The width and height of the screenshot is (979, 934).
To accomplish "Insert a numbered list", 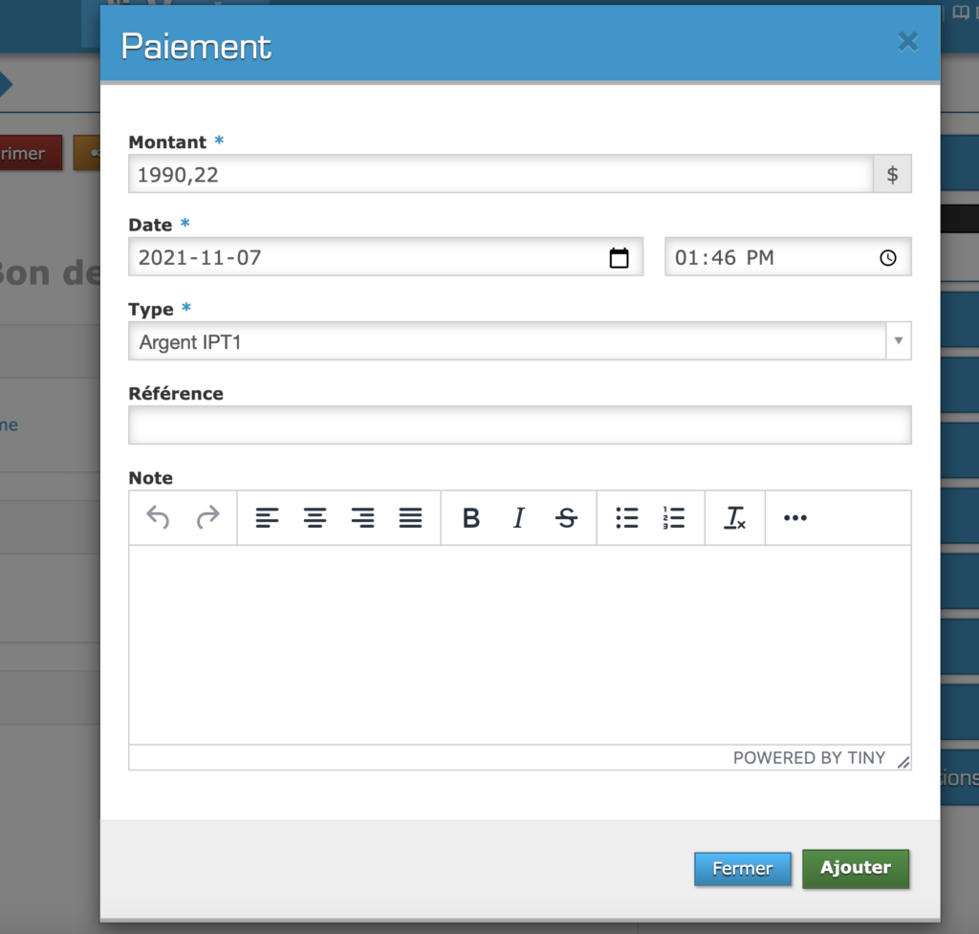I will click(x=674, y=518).
